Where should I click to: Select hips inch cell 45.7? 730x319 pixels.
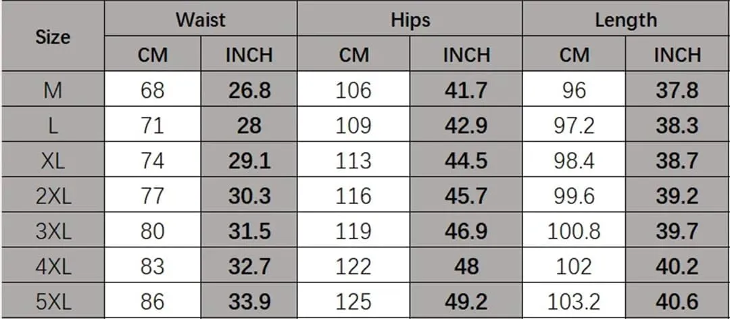click(x=466, y=195)
